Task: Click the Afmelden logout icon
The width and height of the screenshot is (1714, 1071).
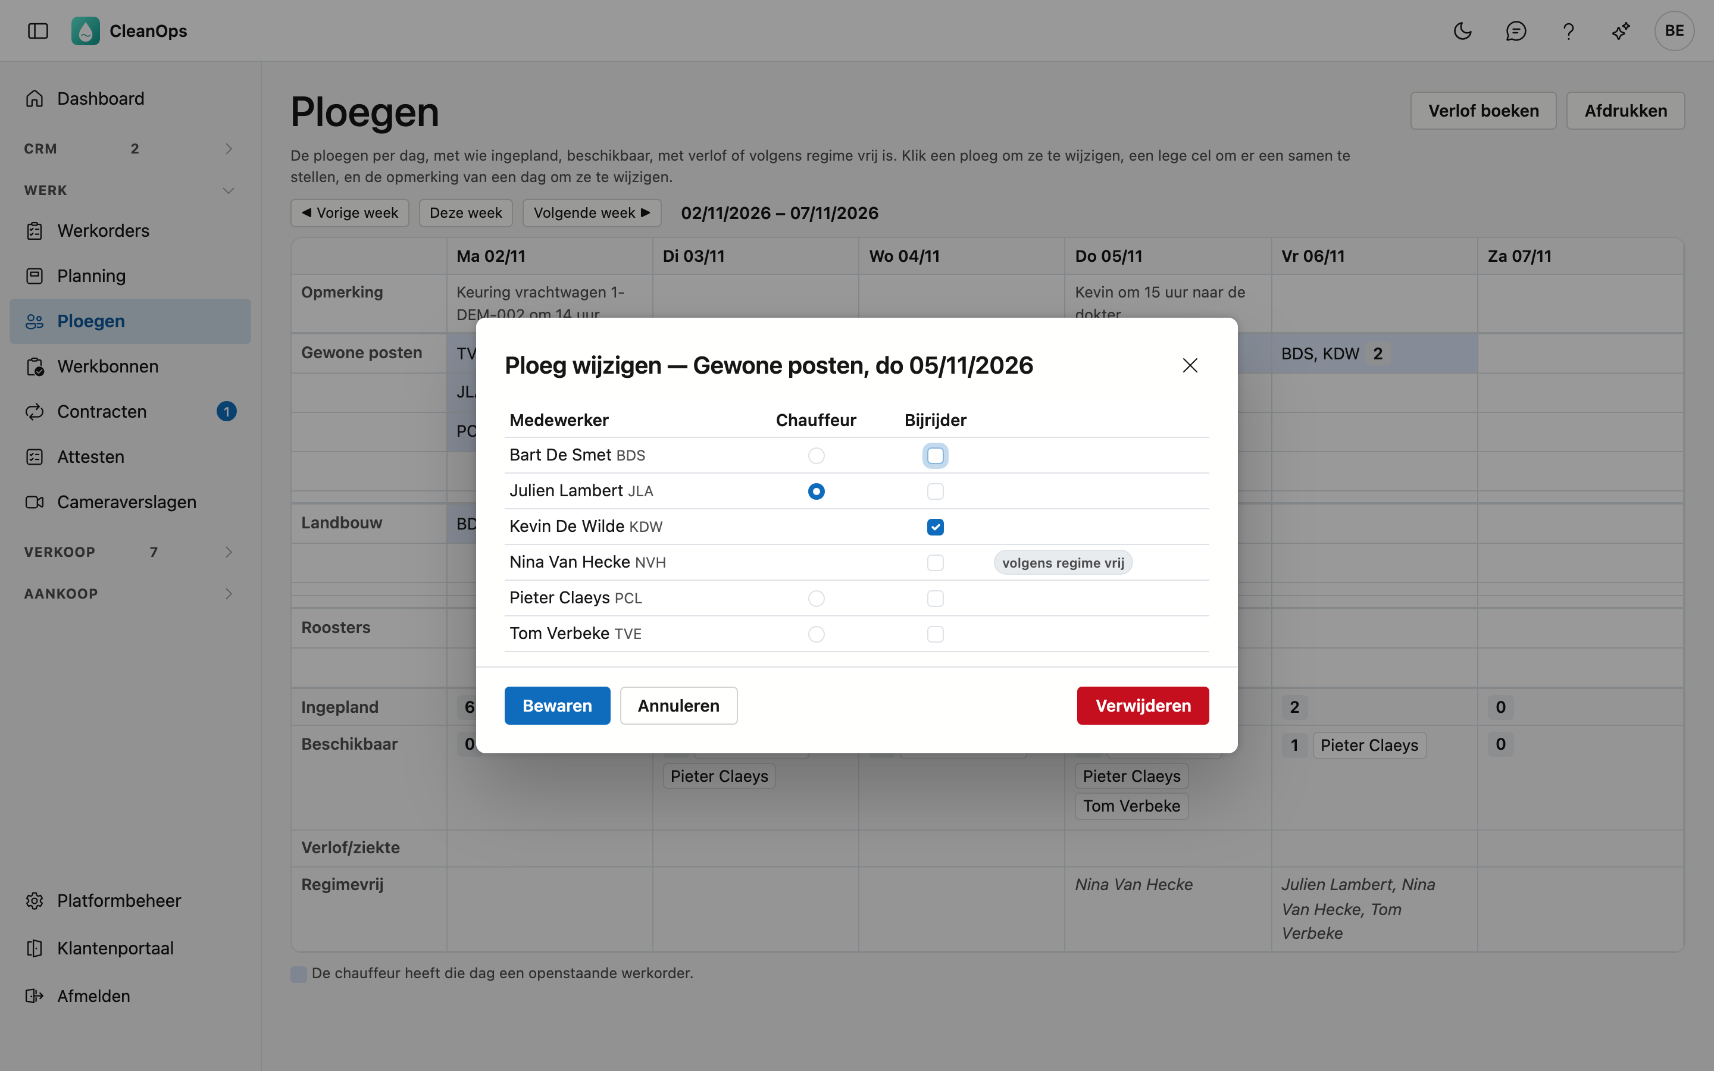Action: tap(35, 996)
